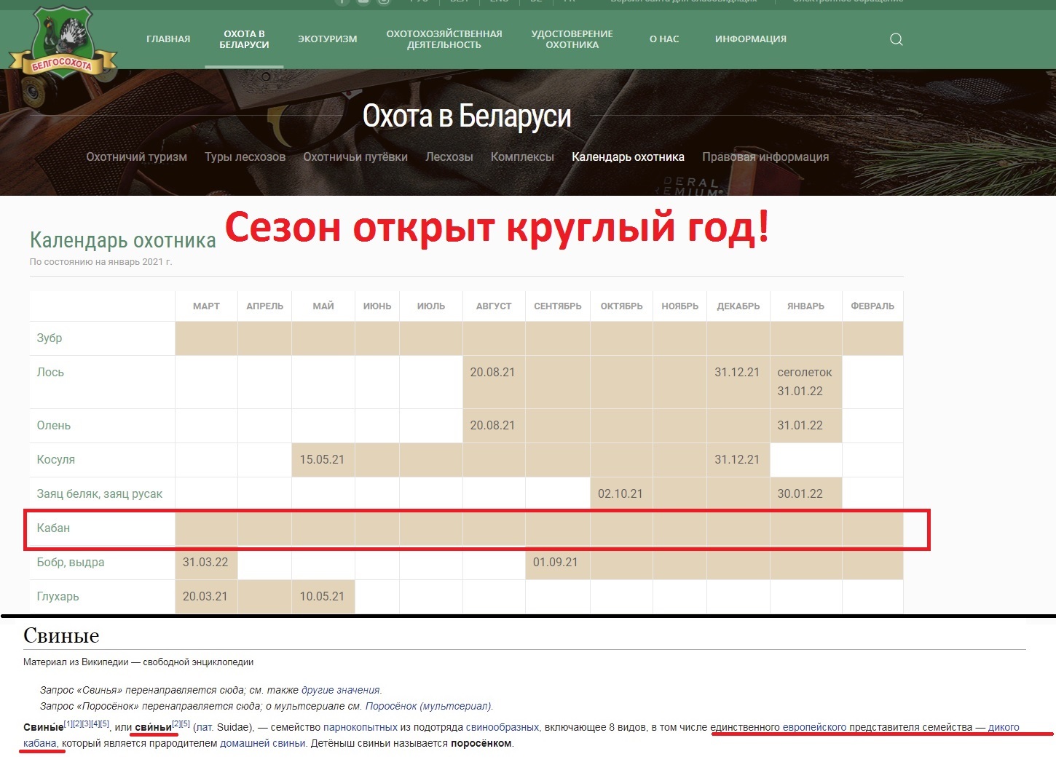Click the 02.10.21 cell for Заяц
Viewport: 1056px width, 770px height.
(620, 494)
